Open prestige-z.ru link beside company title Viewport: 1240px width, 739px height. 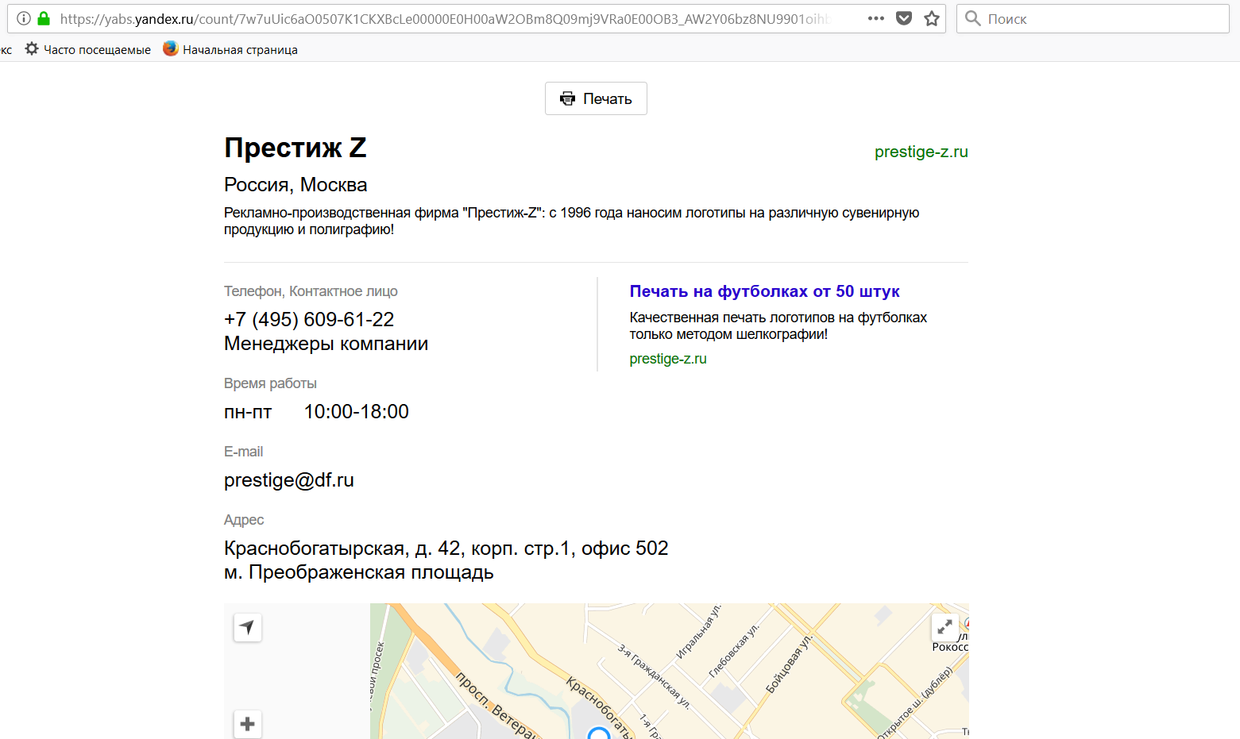[x=921, y=152]
